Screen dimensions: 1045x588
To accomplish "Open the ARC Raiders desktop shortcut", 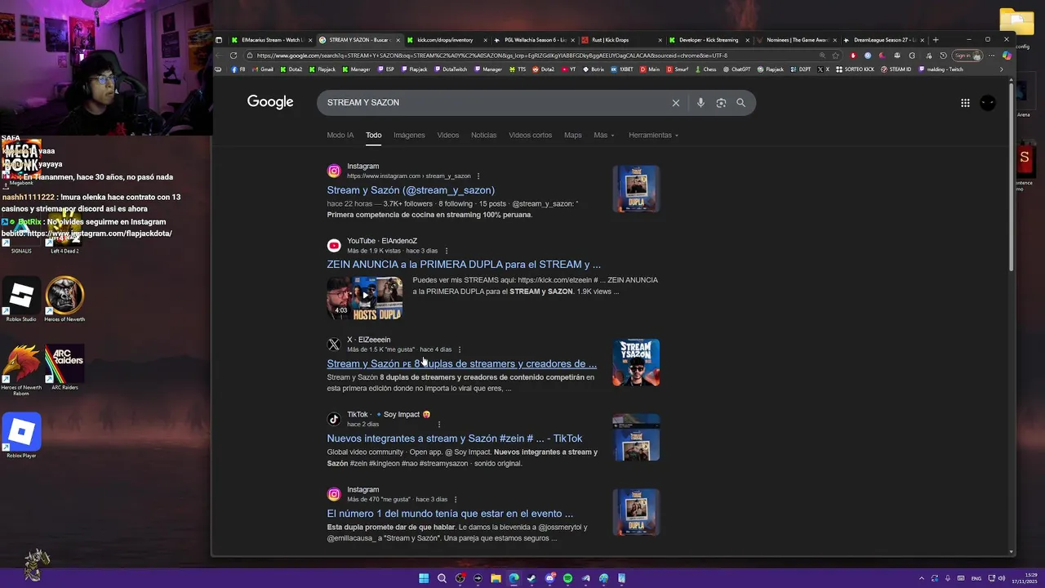I will pos(64,367).
